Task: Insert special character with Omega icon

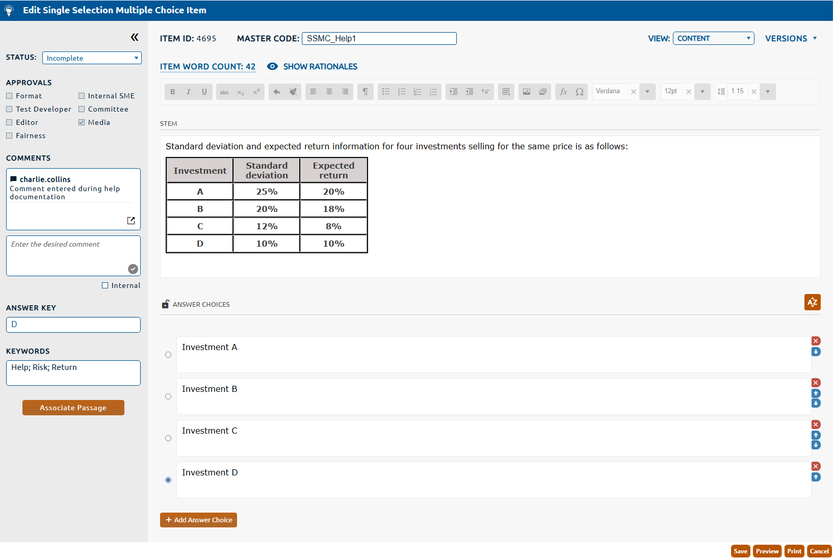Action: pos(580,92)
